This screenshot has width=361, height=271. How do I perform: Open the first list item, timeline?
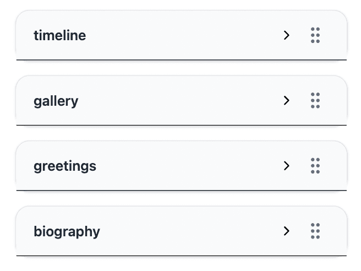point(59,35)
